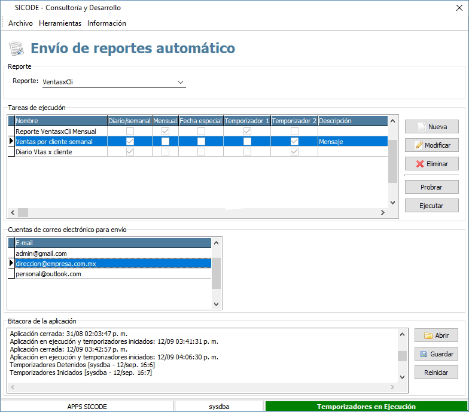Screen dimensions: 469x412
Task: Click the E-mail list vertical scrollbar thumb
Action: click(217, 273)
